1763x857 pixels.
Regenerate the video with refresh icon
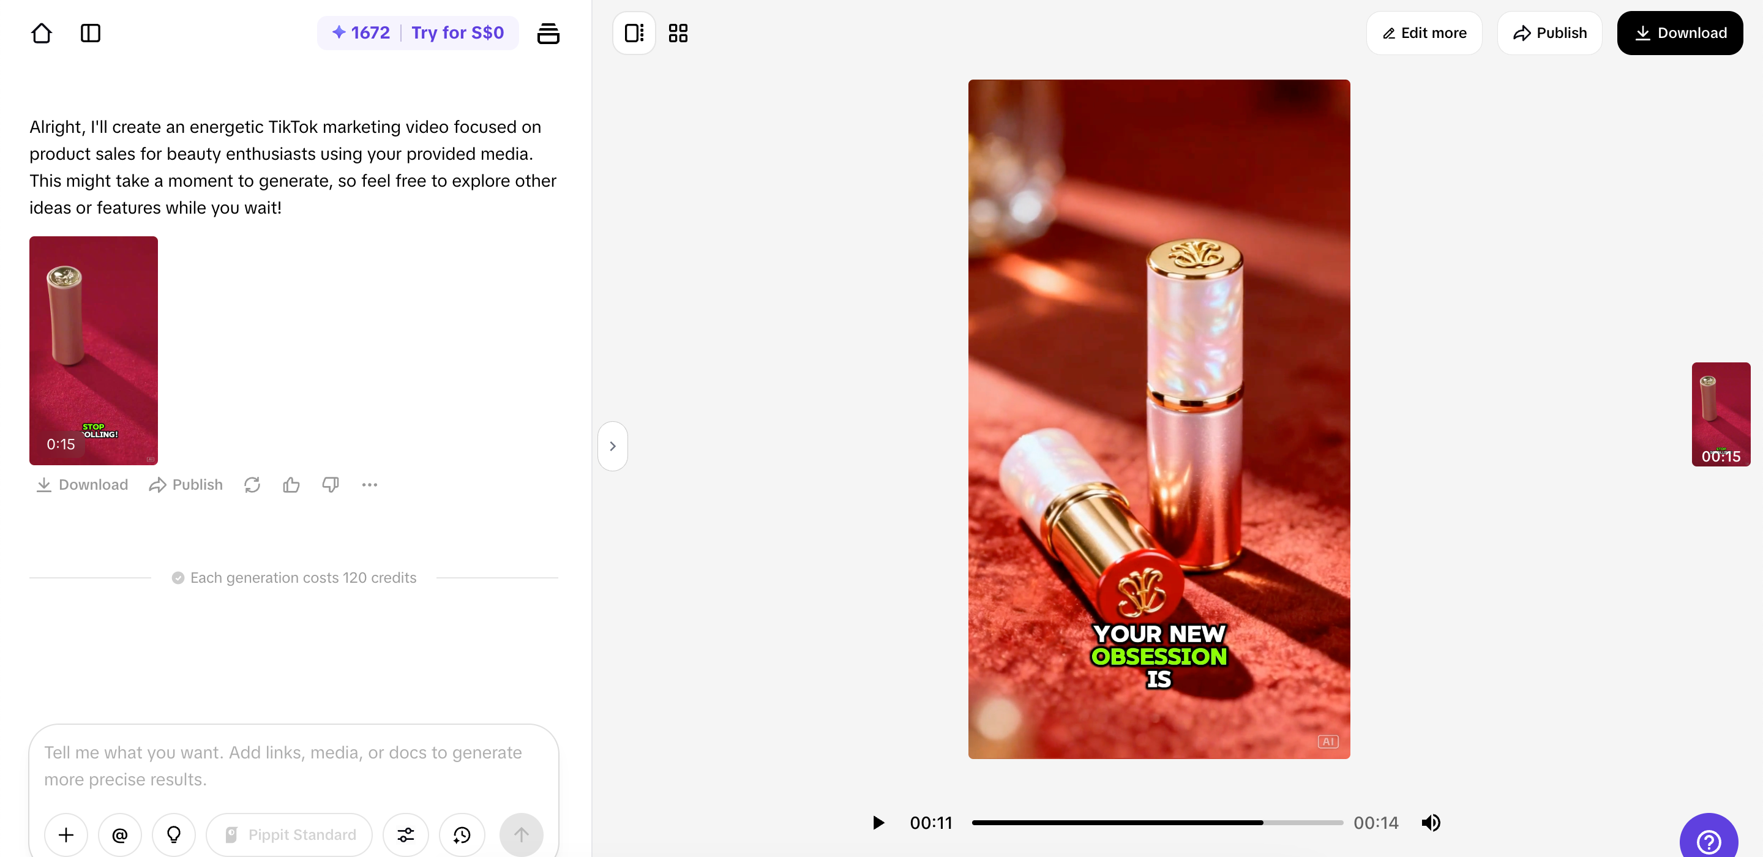click(x=252, y=485)
